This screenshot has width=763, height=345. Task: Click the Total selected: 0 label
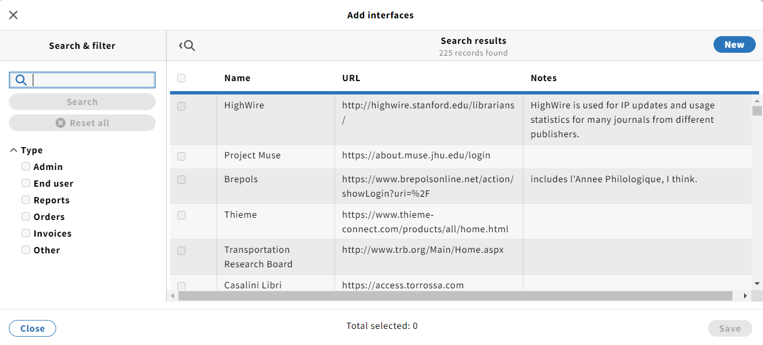(382, 326)
